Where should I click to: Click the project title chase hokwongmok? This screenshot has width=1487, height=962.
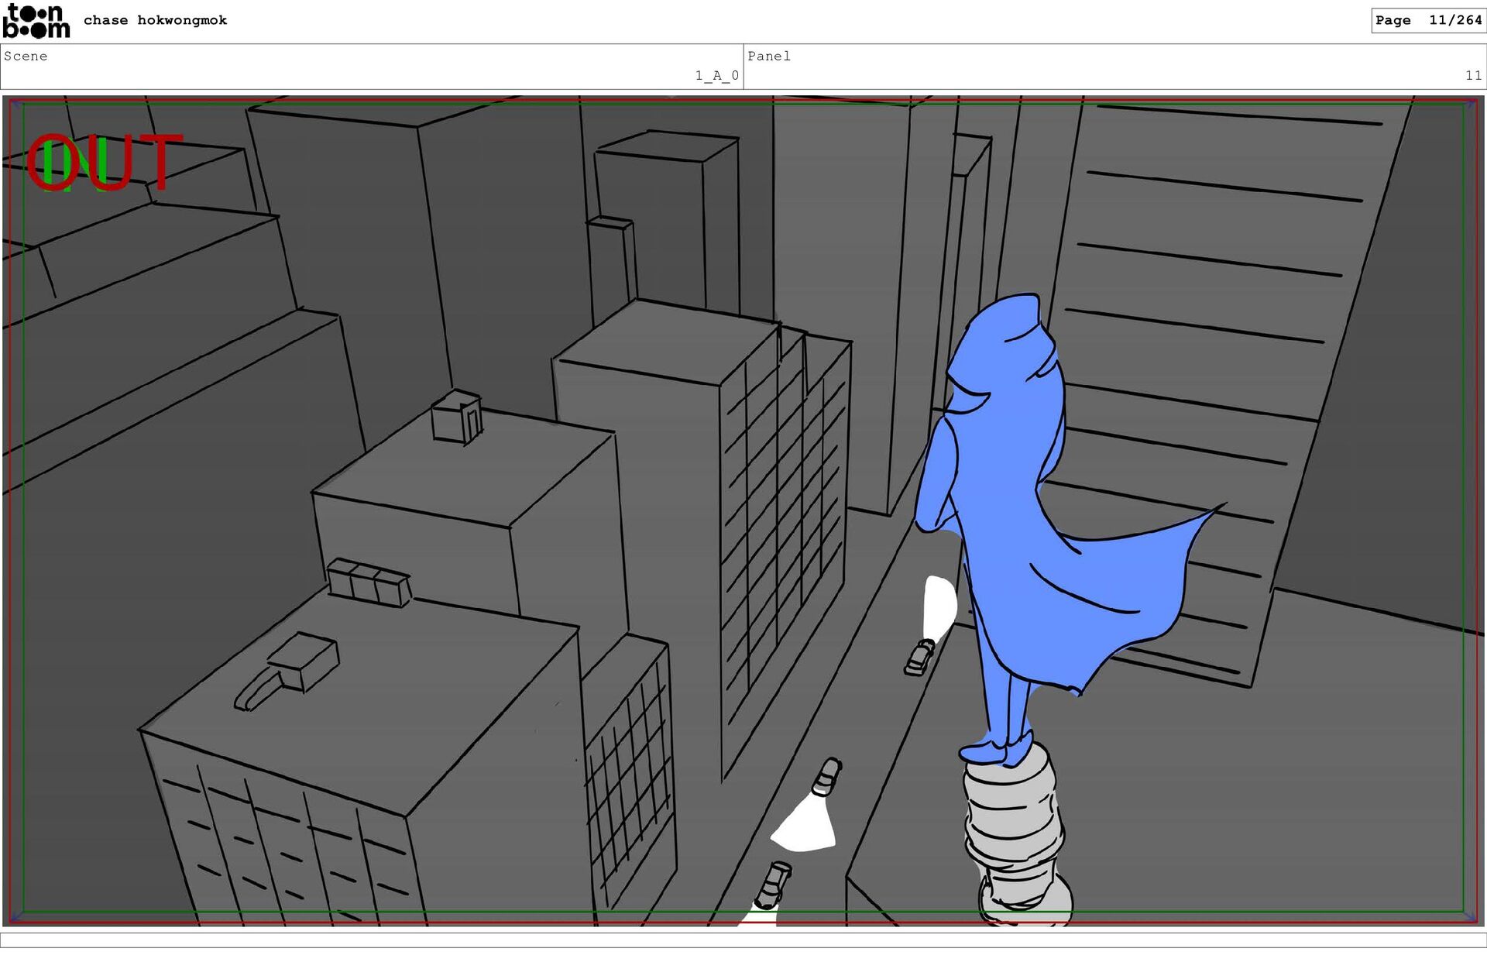coord(155,20)
